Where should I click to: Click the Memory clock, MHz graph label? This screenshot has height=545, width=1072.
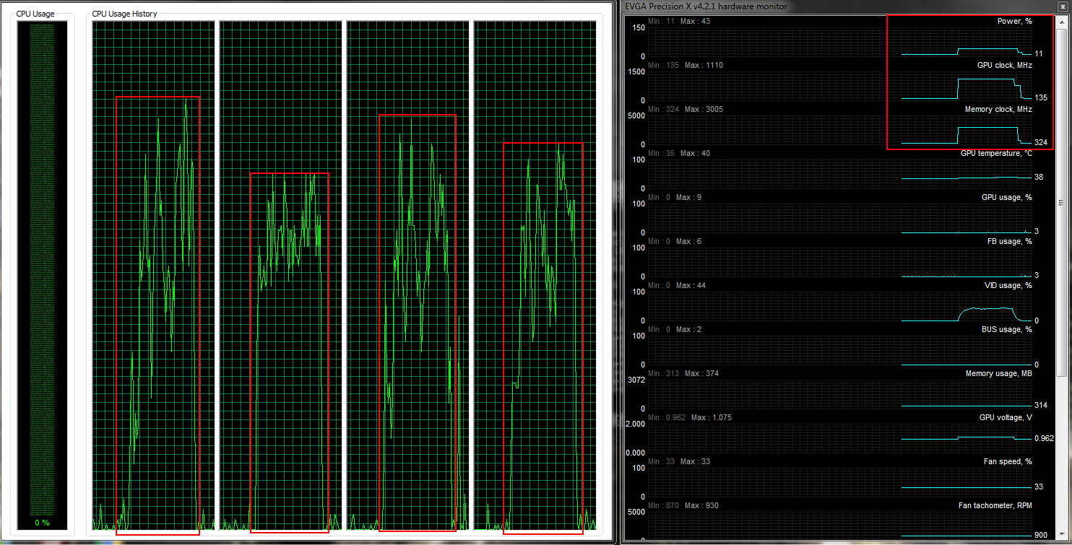[x=998, y=109]
